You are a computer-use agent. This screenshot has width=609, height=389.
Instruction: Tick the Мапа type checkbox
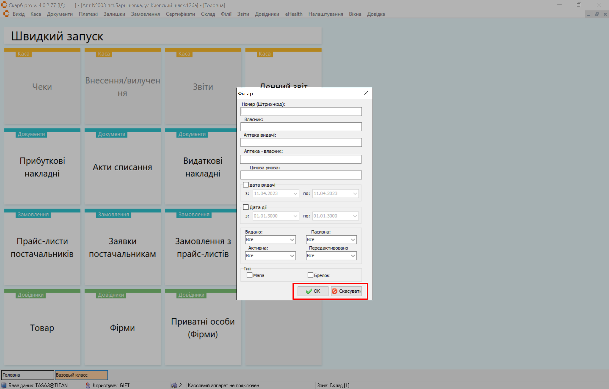[249, 275]
